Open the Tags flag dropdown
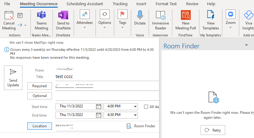Screen dimensions: 254x138 123,19
